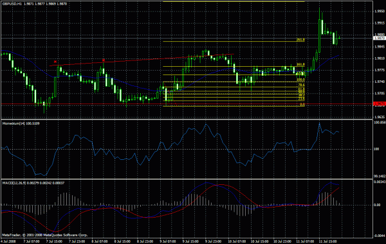Viewport: 386px width, 244px height.
Task: Click the 8 Jul 15:00 time label
Action: (x=122, y=241)
